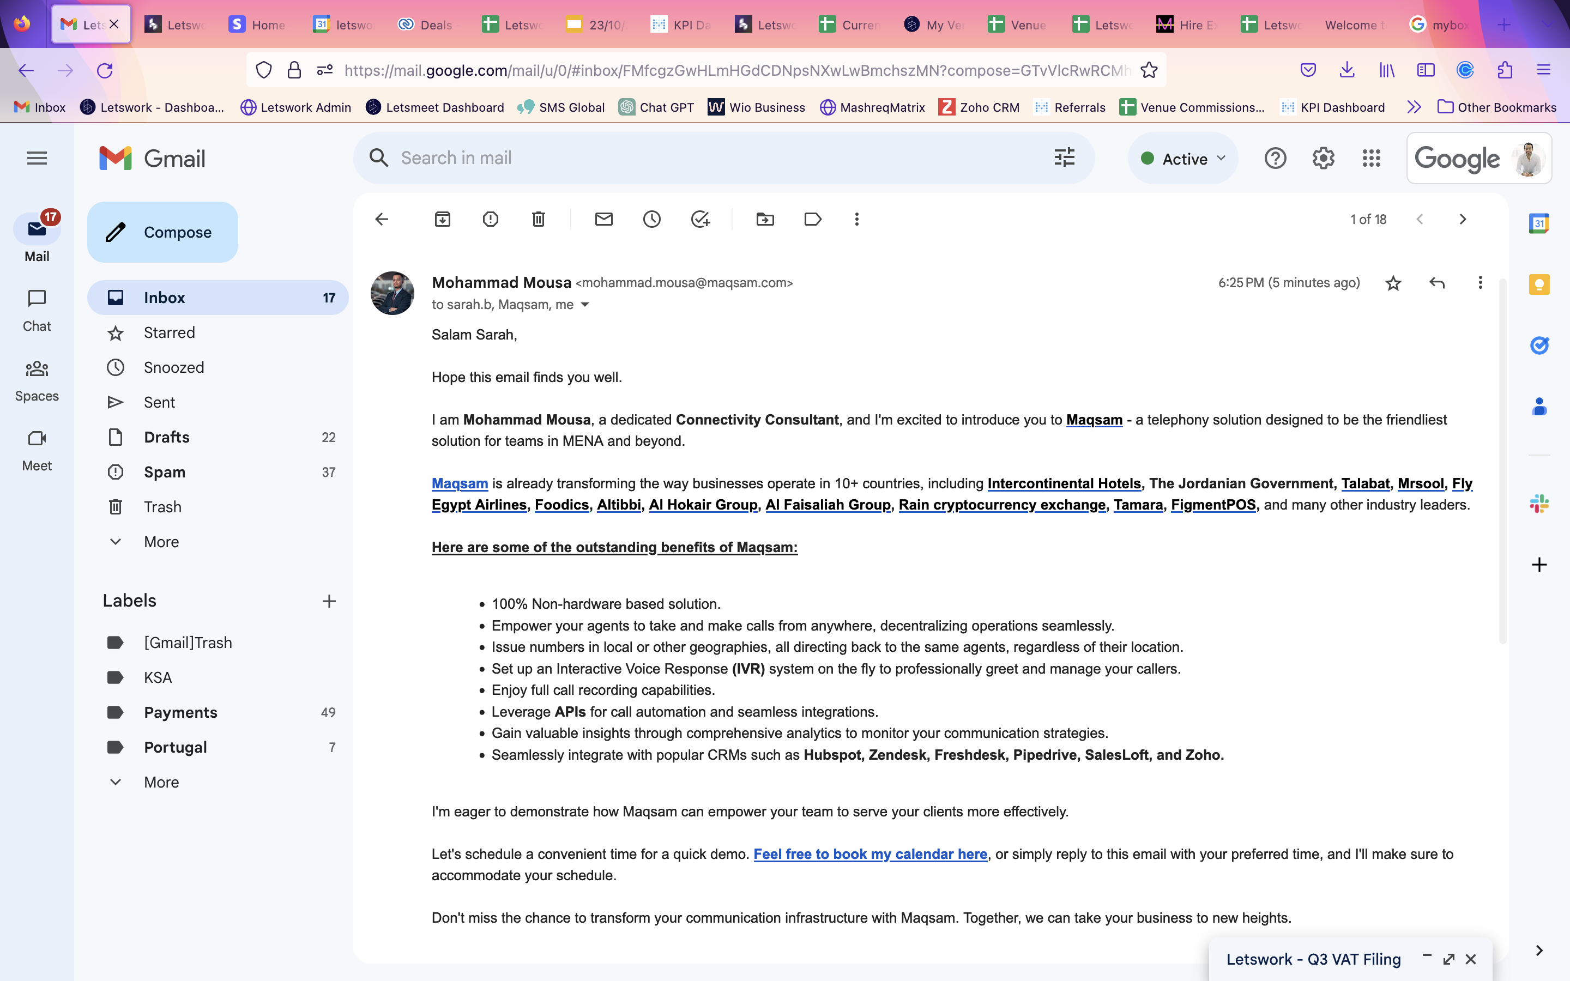Reload the page
The width and height of the screenshot is (1570, 981).
(105, 70)
